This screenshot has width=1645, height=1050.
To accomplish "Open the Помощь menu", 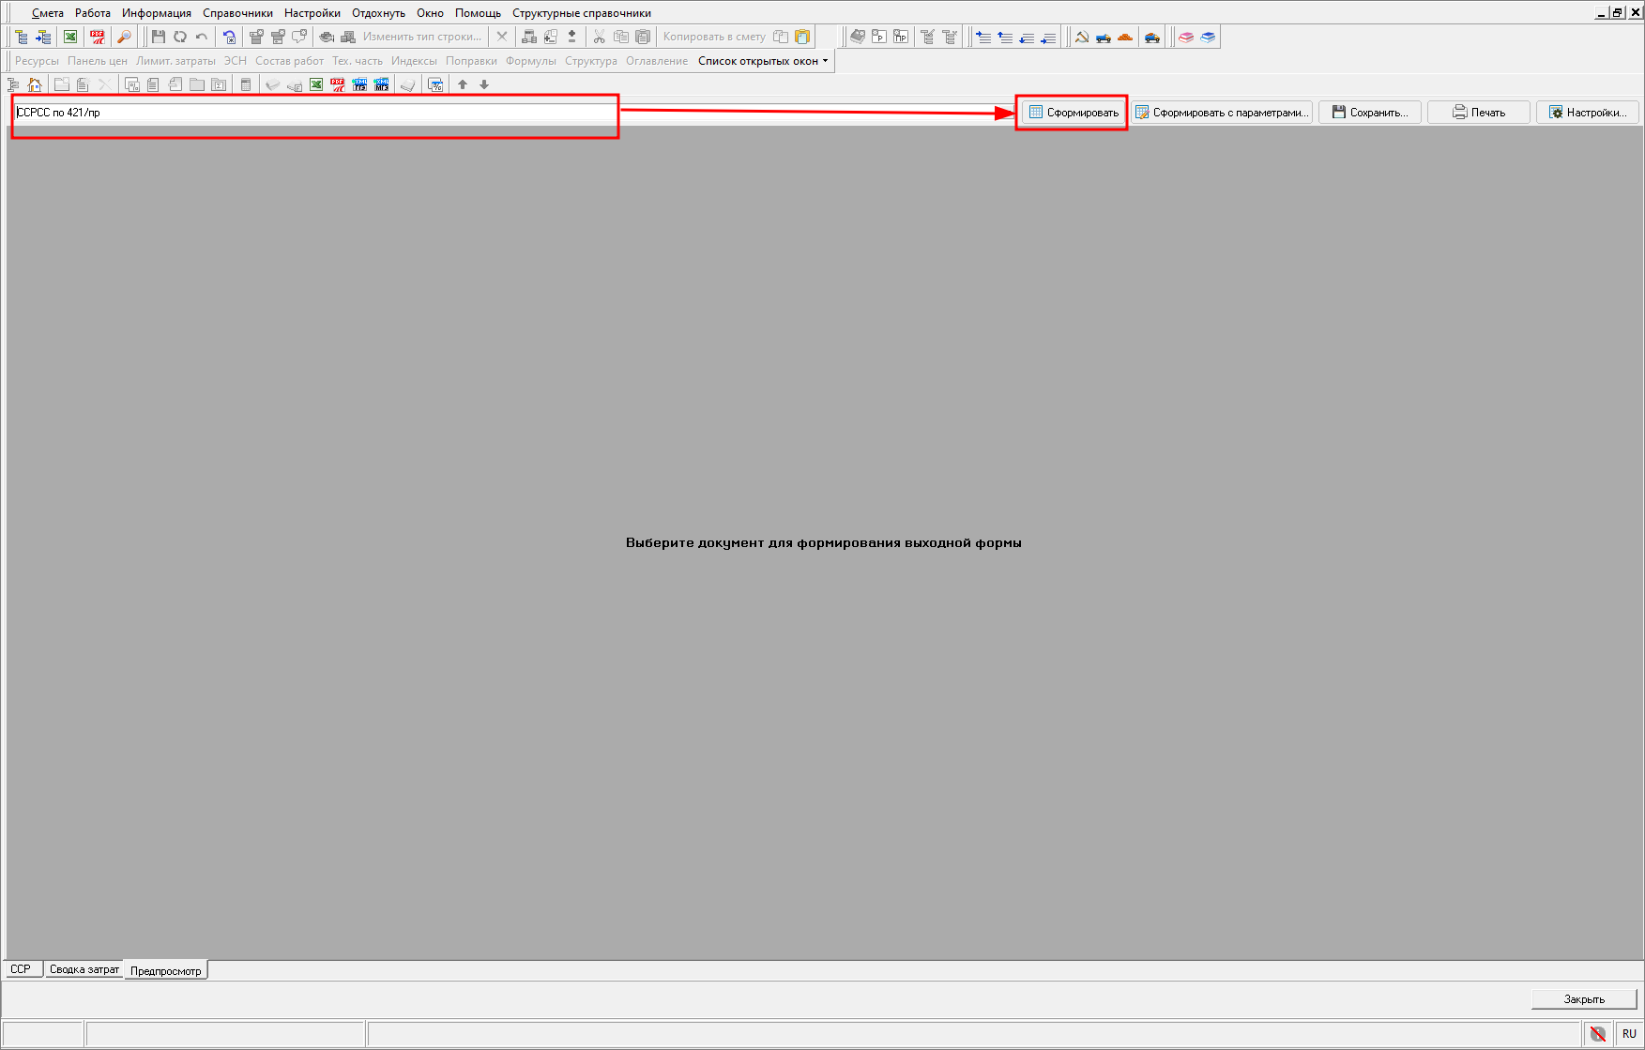I will pyautogui.click(x=478, y=13).
